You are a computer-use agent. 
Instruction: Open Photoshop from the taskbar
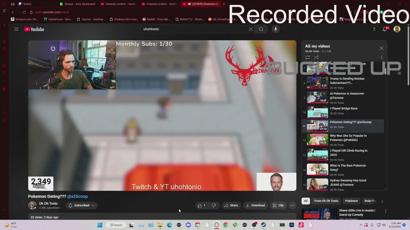[291, 225]
